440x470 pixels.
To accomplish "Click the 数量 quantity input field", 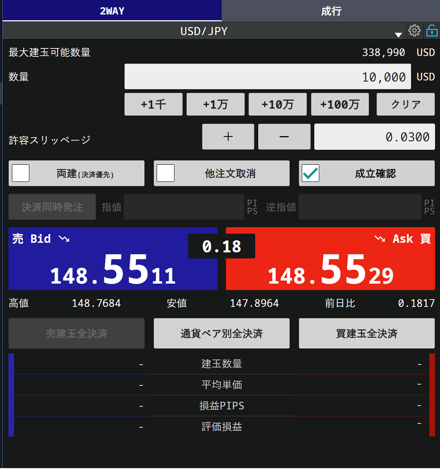I will (268, 76).
